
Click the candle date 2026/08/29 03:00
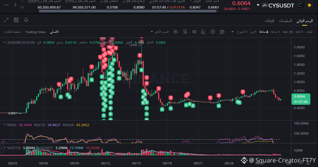21,42
